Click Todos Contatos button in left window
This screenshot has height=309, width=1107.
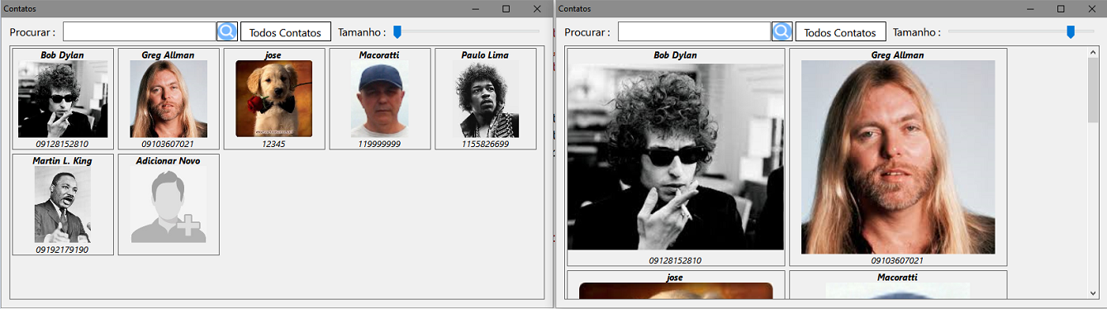click(285, 31)
